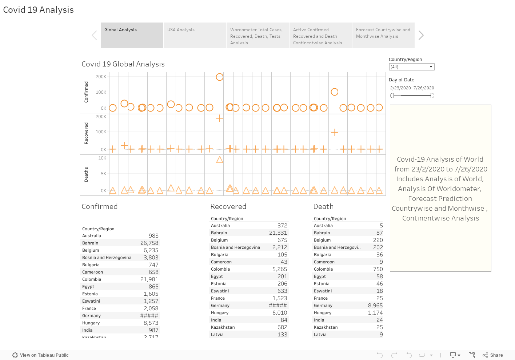Click the highest Recovered plus mark near 200K

(x=219, y=118)
